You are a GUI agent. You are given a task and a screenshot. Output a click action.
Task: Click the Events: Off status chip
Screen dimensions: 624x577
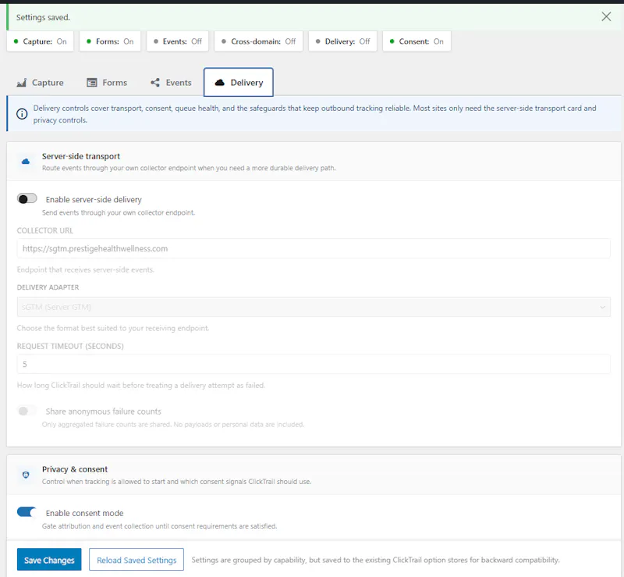tap(178, 41)
